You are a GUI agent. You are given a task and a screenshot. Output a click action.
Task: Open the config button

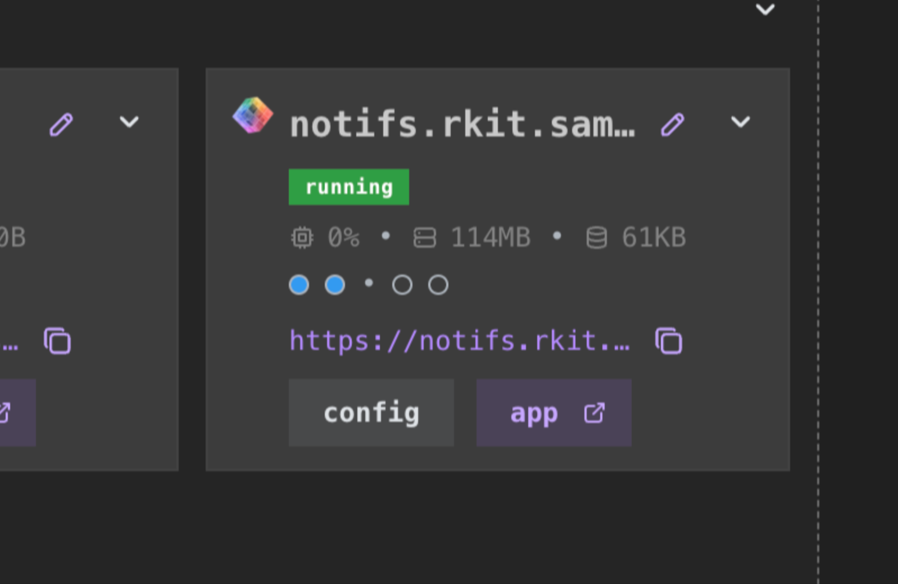[x=371, y=413]
